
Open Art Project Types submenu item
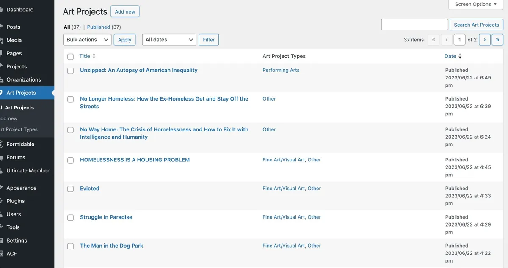[19, 129]
